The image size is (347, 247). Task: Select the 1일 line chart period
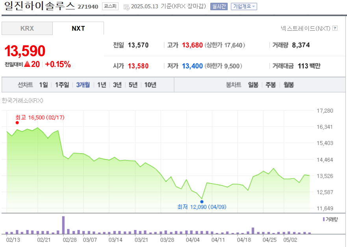coord(43,85)
